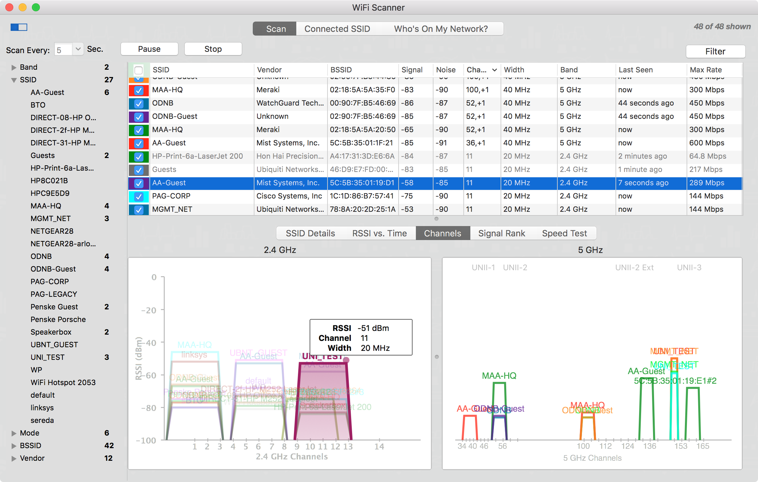
Task: Click the Speed Test tab icon
Action: point(564,232)
